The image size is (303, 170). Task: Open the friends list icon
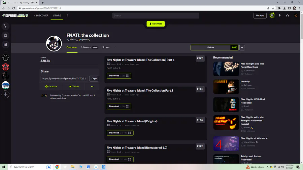point(288,15)
